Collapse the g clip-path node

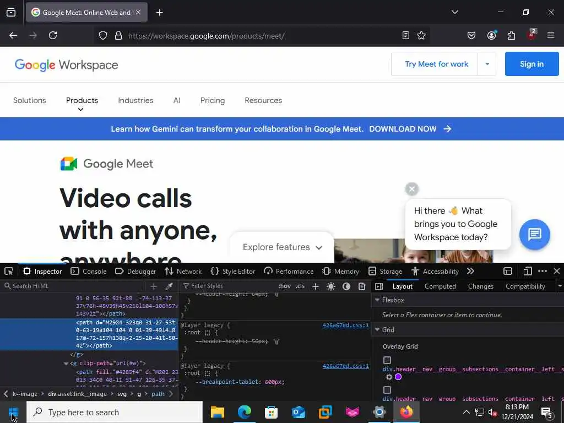click(x=66, y=364)
